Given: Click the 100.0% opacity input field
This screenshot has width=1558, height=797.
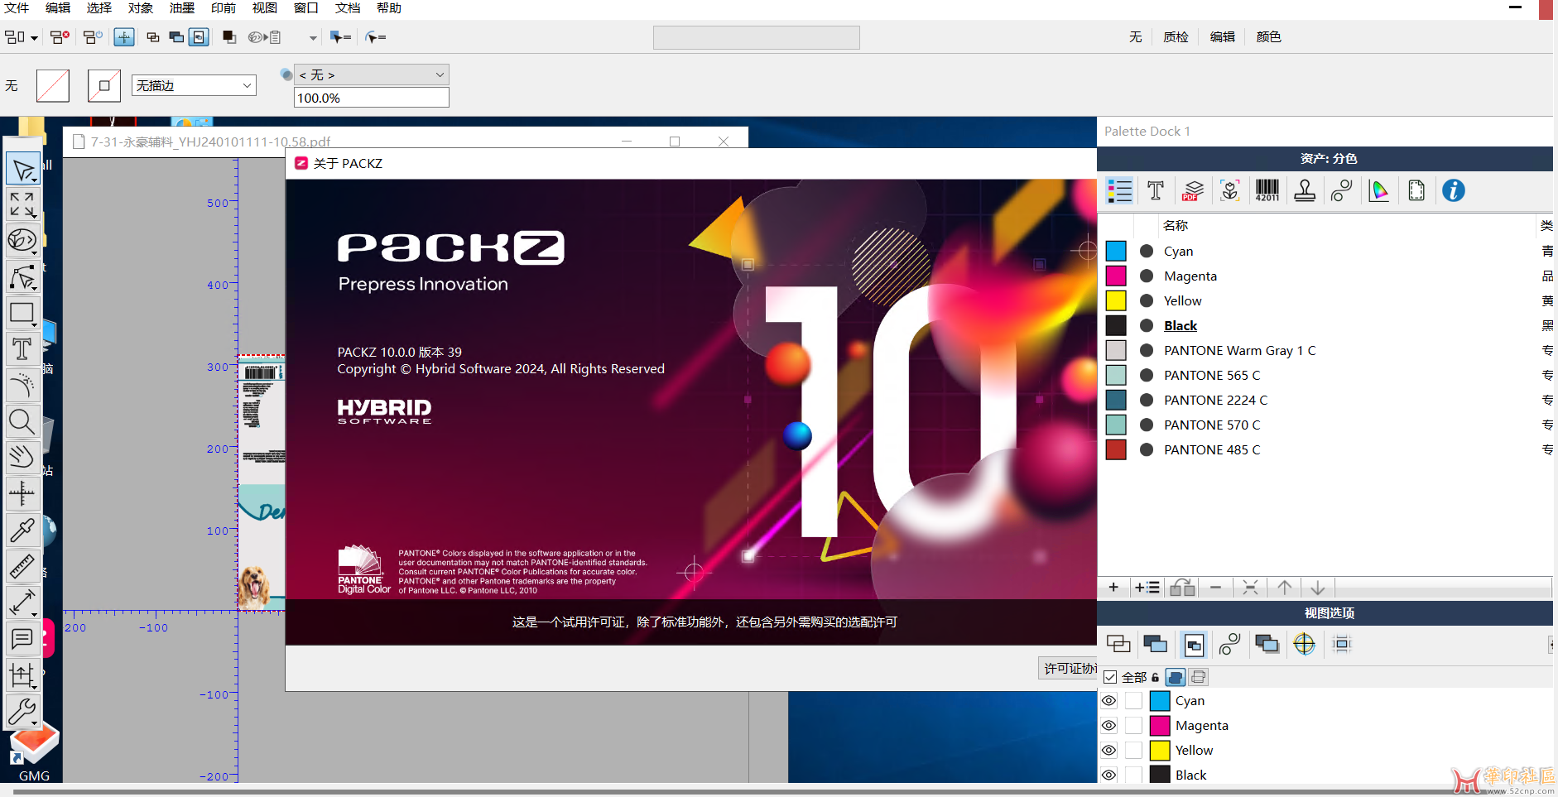Looking at the screenshot, I should coord(371,98).
